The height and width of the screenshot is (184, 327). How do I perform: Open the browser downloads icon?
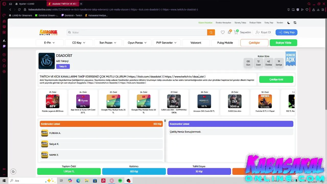point(318,10)
